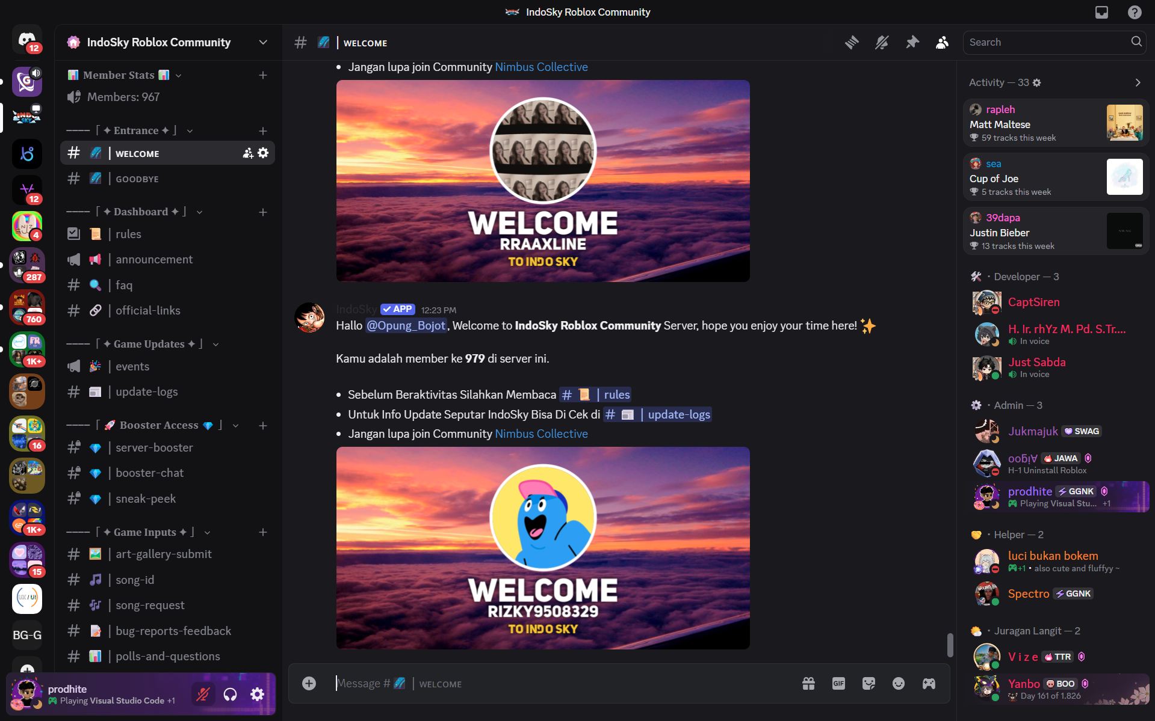
Task: Open the song-request channel
Action: (x=168, y=605)
